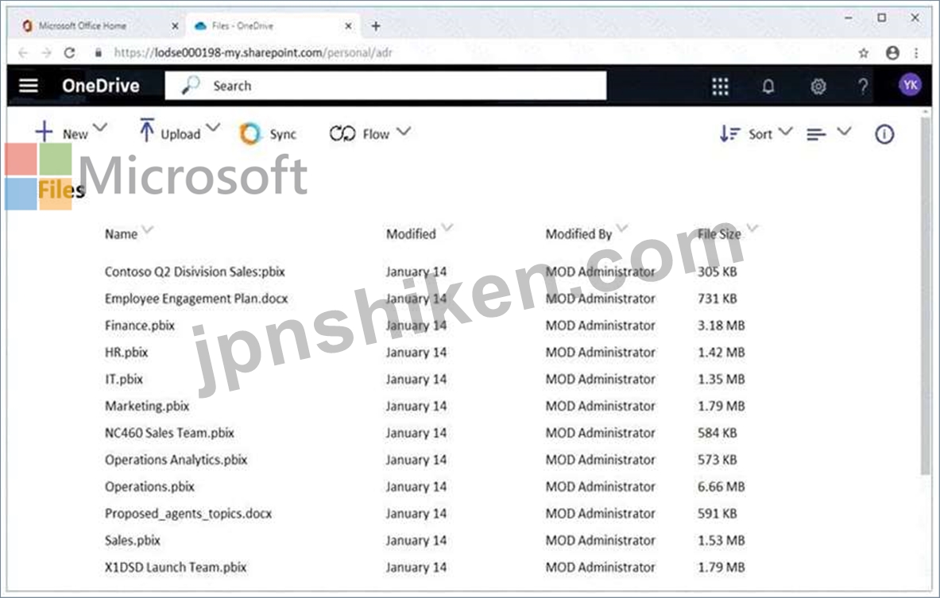Select the 1.42 MB file size cell
The width and height of the screenshot is (940, 598).
[721, 353]
